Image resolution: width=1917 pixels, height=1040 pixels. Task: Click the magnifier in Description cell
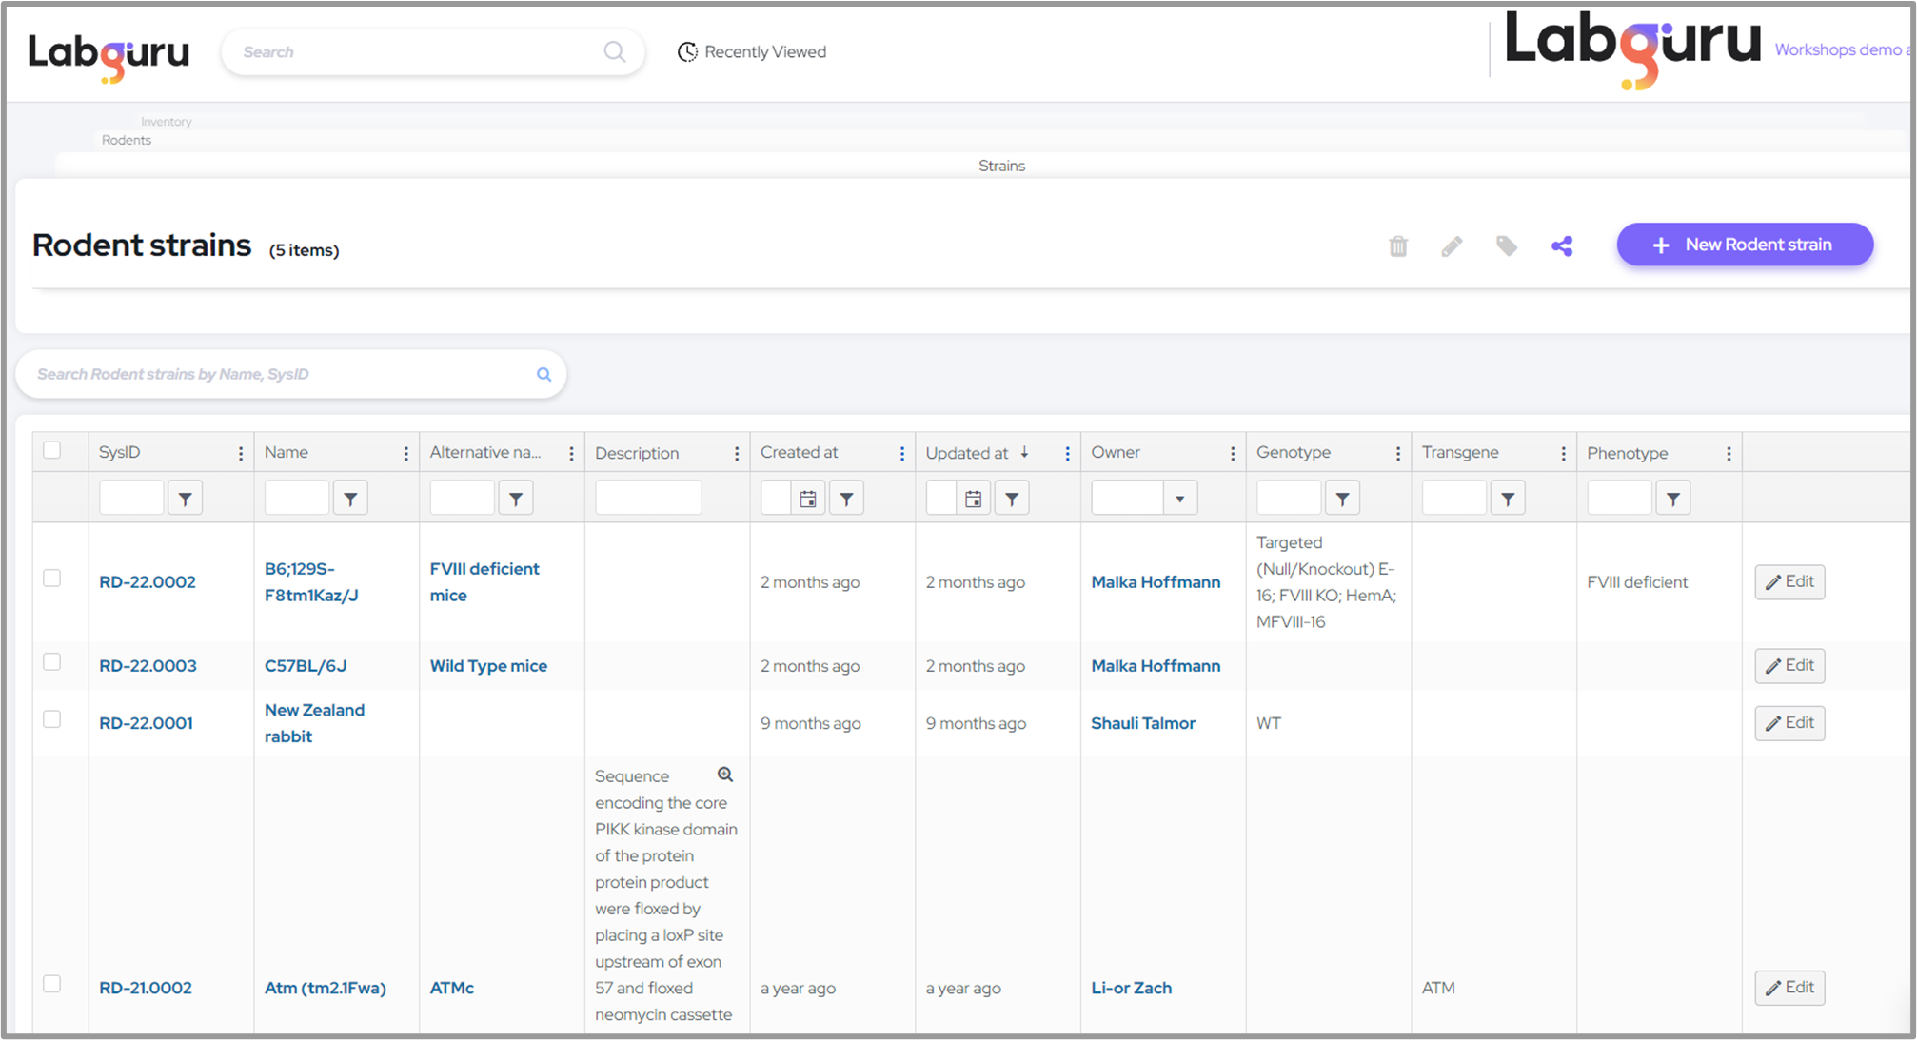tap(725, 775)
